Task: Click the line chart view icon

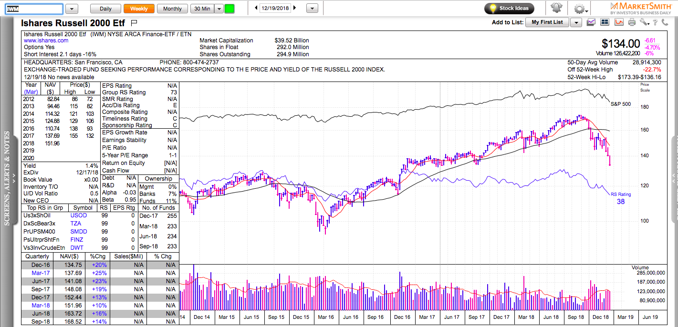Action: 592,22
